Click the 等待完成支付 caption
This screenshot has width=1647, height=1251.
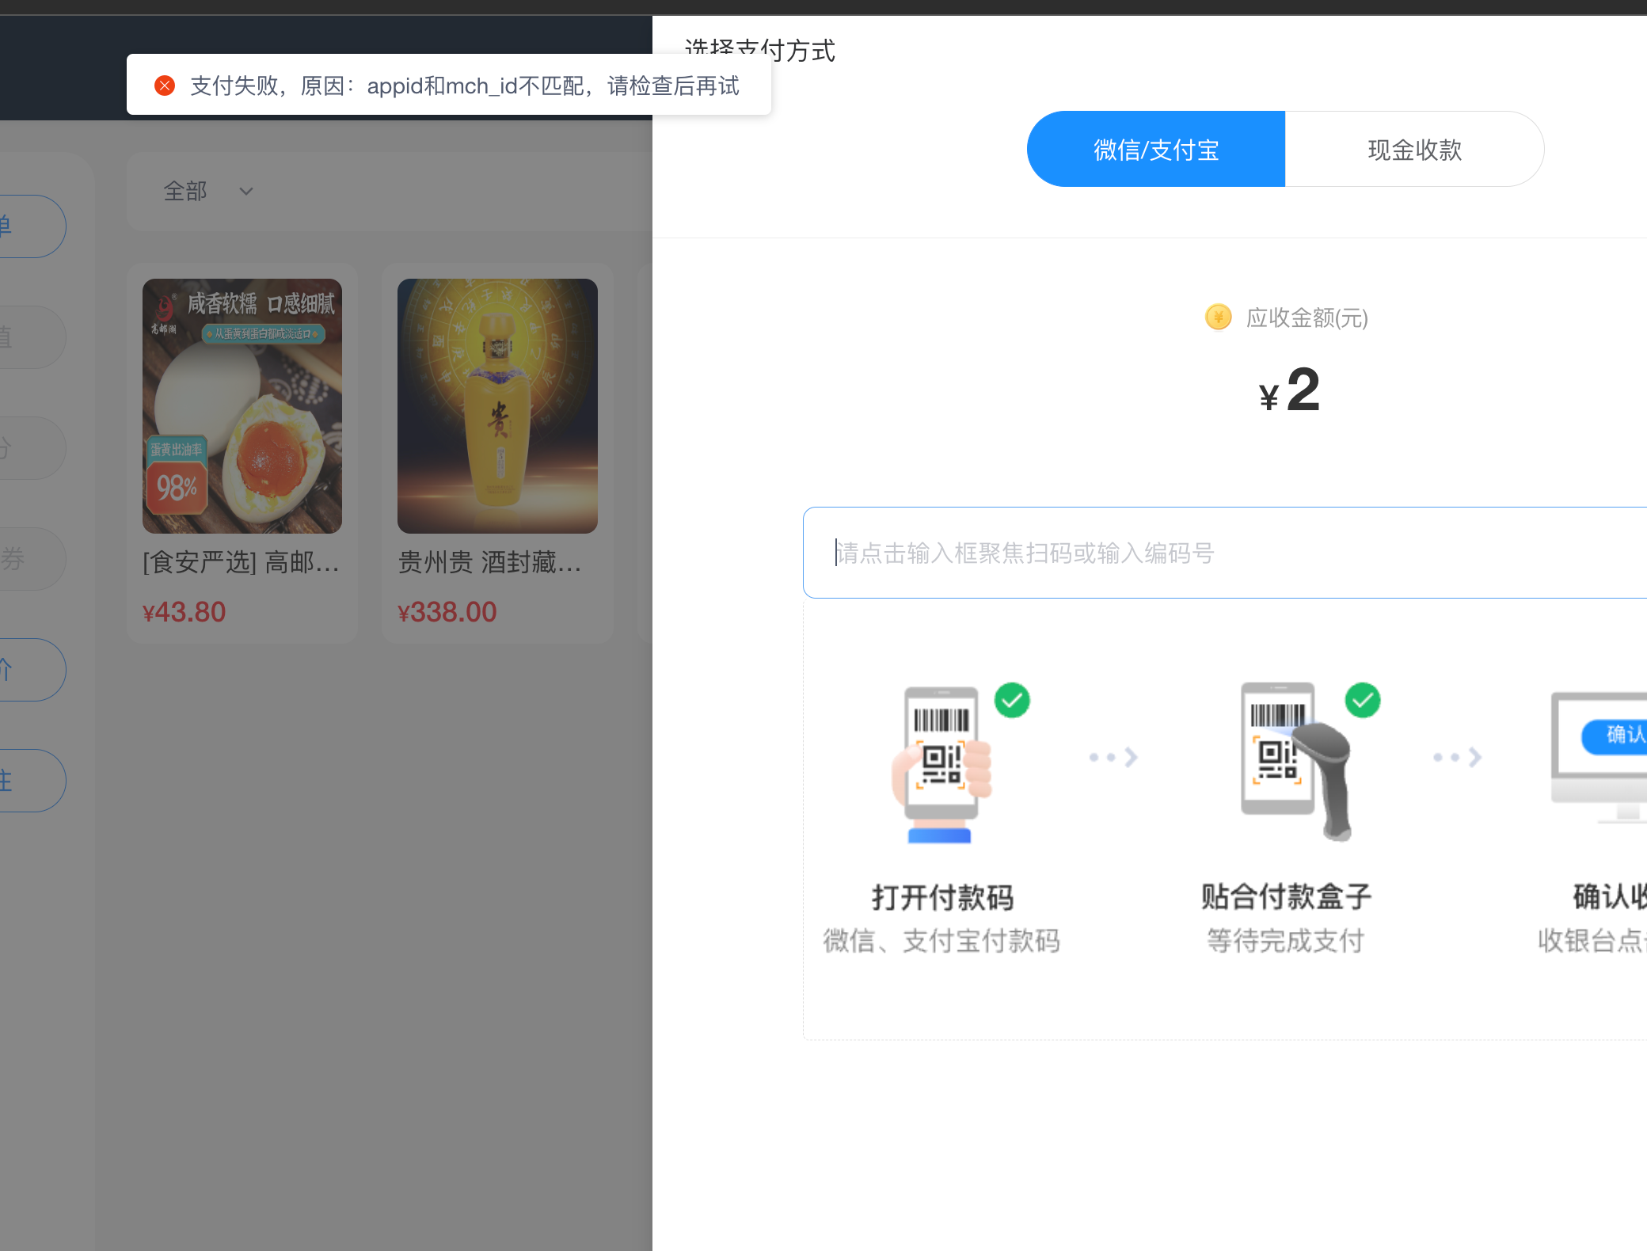[x=1285, y=941]
